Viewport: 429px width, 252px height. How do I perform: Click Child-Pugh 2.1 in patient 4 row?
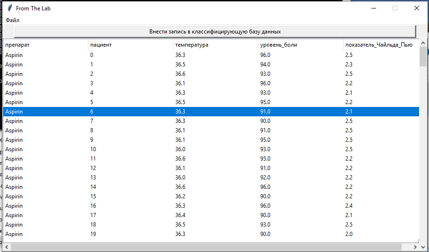(x=349, y=93)
